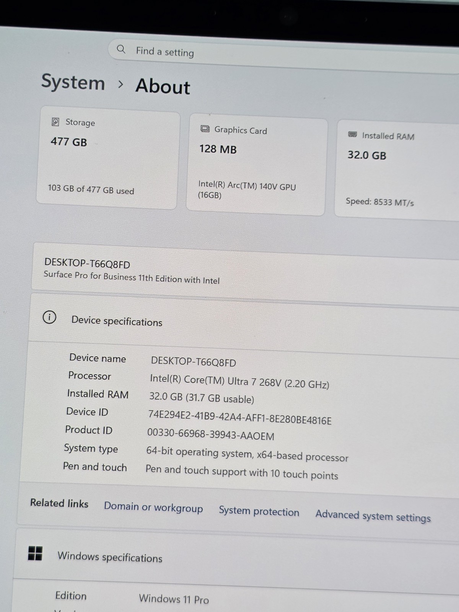Click the Product ID label
The width and height of the screenshot is (459, 612).
pyautogui.click(x=89, y=430)
